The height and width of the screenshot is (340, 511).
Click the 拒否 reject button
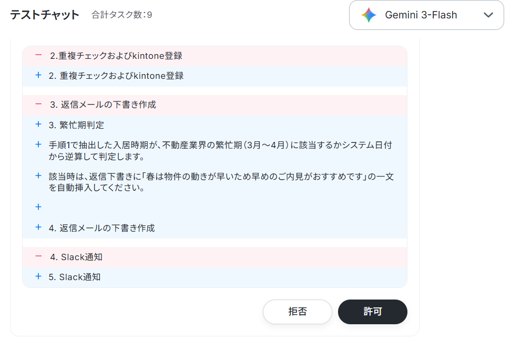pos(297,312)
